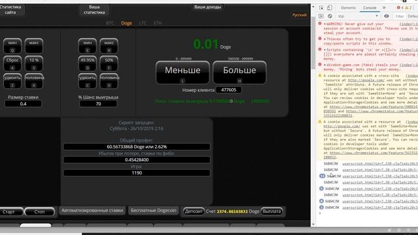This screenshot has width=418, height=235.
Task: Click the Игра counter value 1190
Action: tap(137, 172)
